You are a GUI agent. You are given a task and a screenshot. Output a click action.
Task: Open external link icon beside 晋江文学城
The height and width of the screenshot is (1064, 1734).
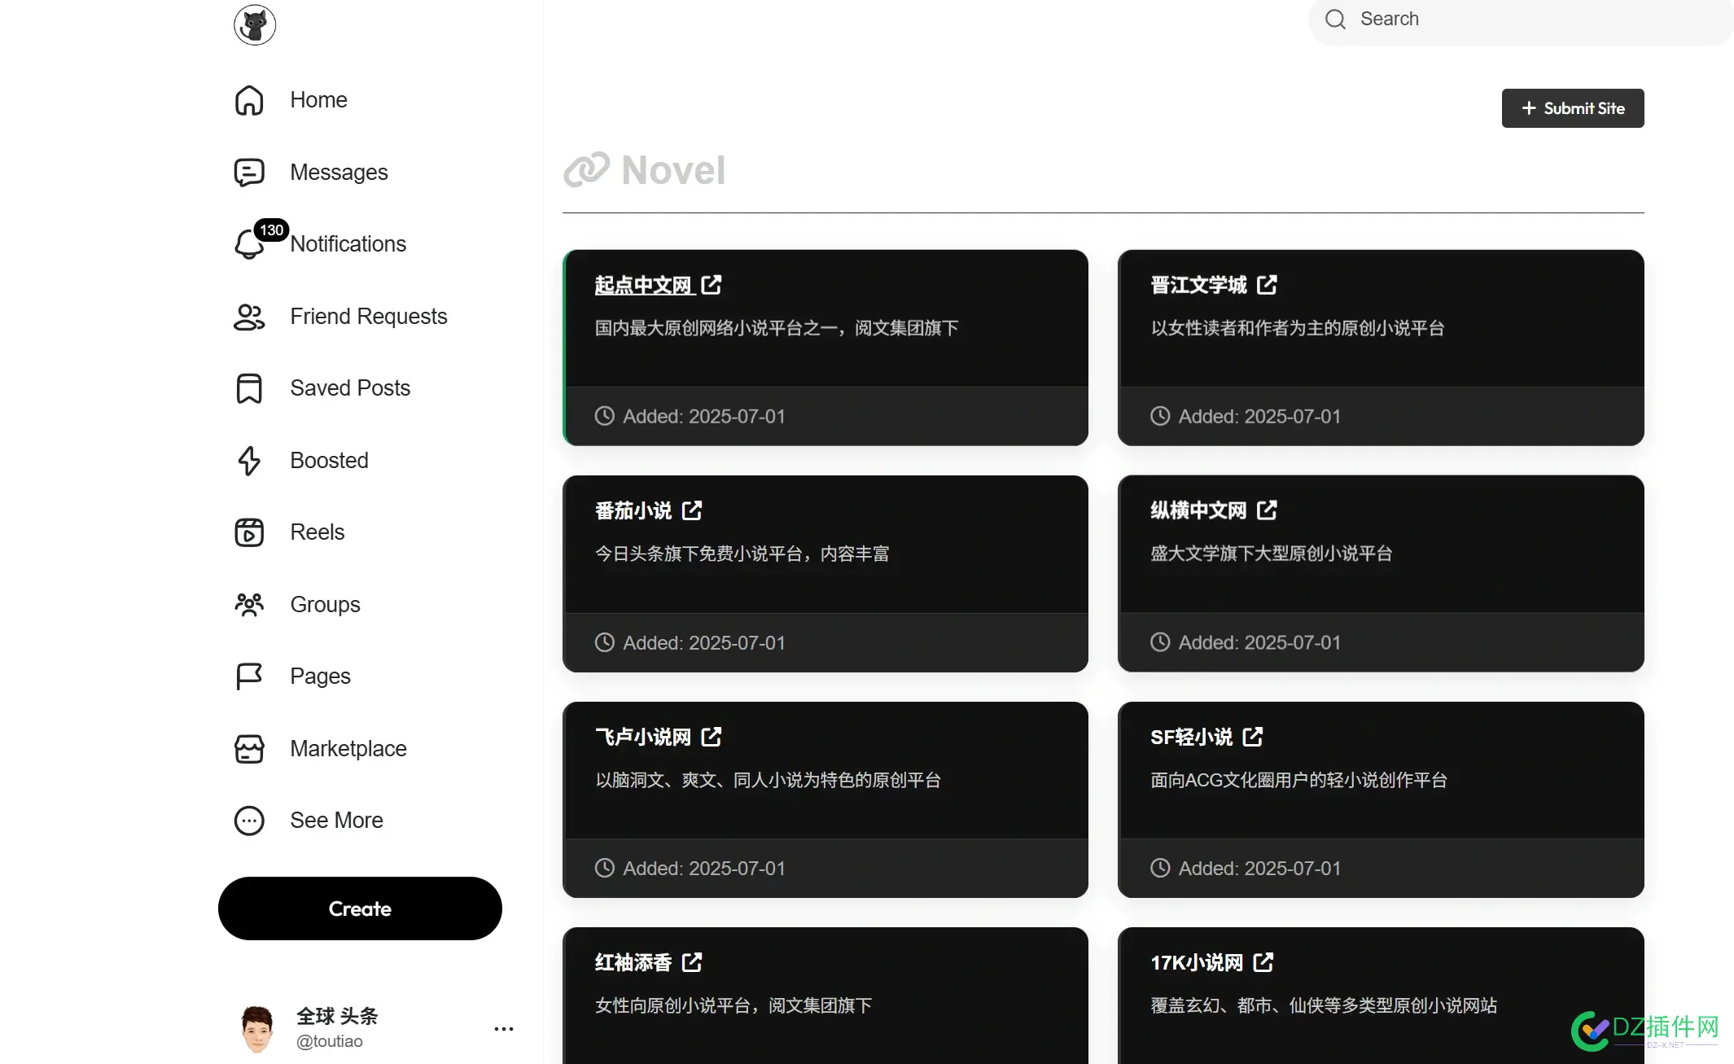click(x=1267, y=285)
